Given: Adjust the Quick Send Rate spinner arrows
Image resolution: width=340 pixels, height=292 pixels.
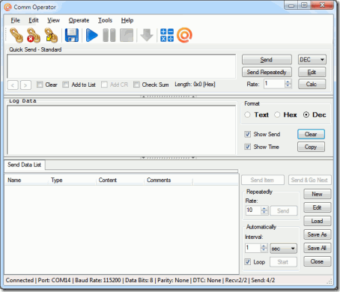Looking at the screenshot, I should click(288, 84).
